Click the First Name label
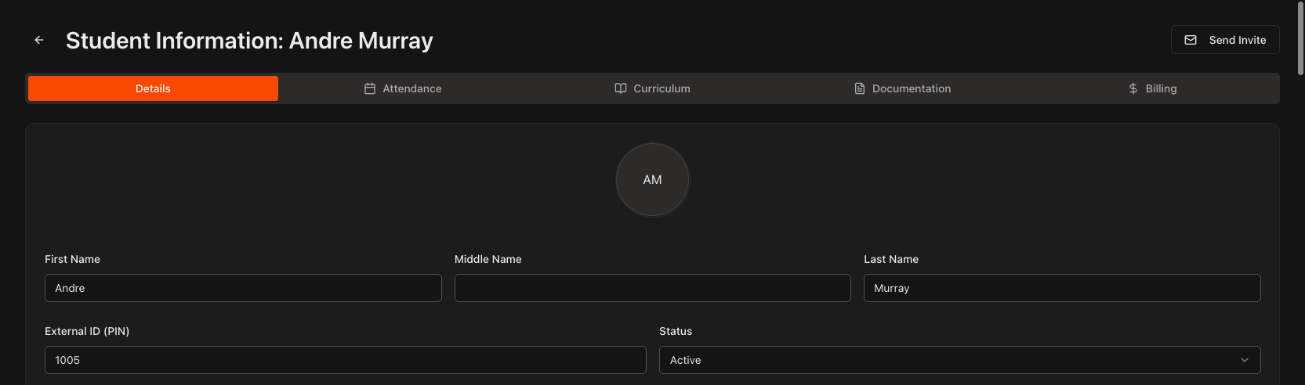The image size is (1305, 385). pyautogui.click(x=72, y=259)
